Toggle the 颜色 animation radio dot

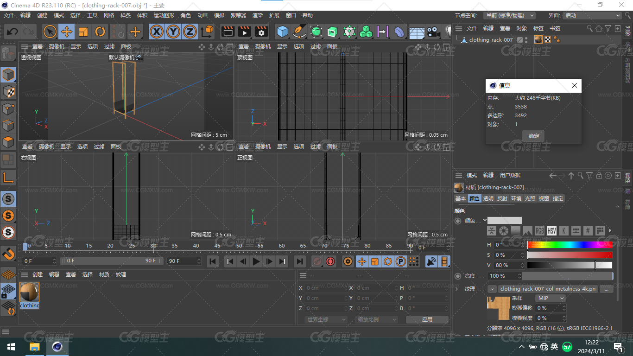click(458, 221)
